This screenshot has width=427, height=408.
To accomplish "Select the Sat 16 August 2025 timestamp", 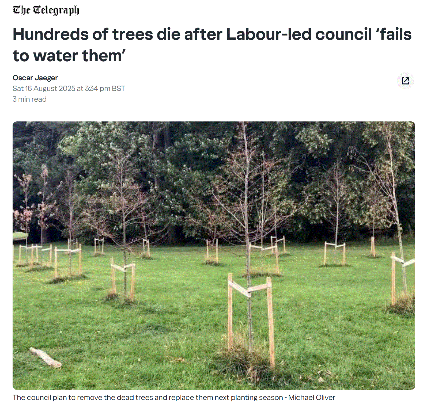I will tap(69, 89).
